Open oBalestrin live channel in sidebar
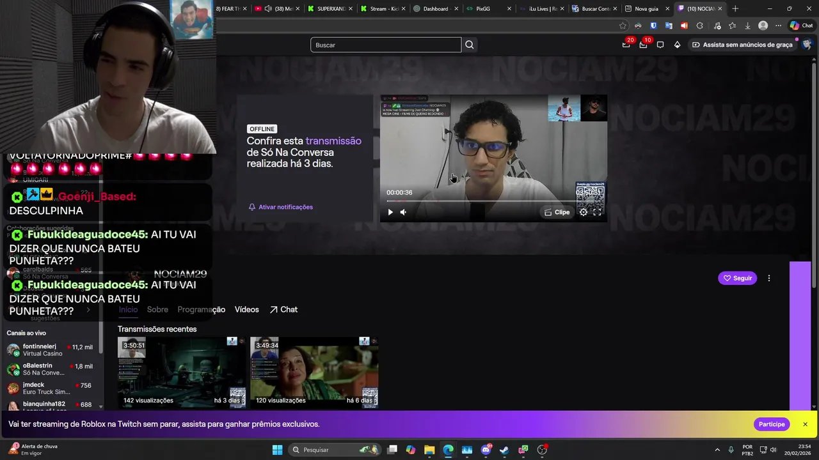Screen dimensions: 819x460 click(50, 369)
